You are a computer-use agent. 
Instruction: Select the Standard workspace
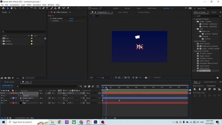[x=166, y=8]
